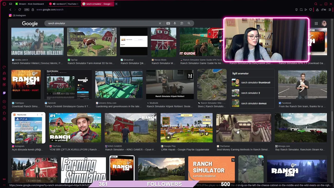
Task: Open the profile person icon in toolbar
Action: pos(317,10)
